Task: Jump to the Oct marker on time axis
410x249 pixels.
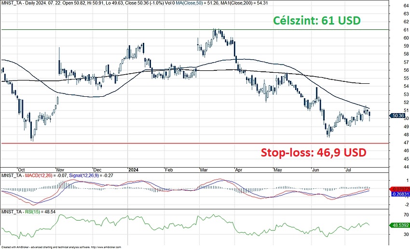Action: click(21, 170)
